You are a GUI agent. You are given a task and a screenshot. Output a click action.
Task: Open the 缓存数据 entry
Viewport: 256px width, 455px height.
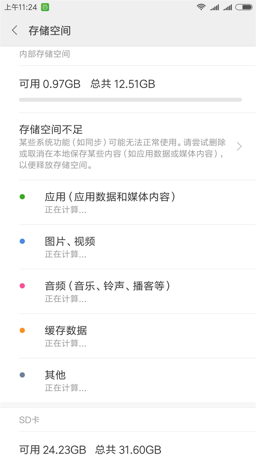pyautogui.click(x=66, y=336)
